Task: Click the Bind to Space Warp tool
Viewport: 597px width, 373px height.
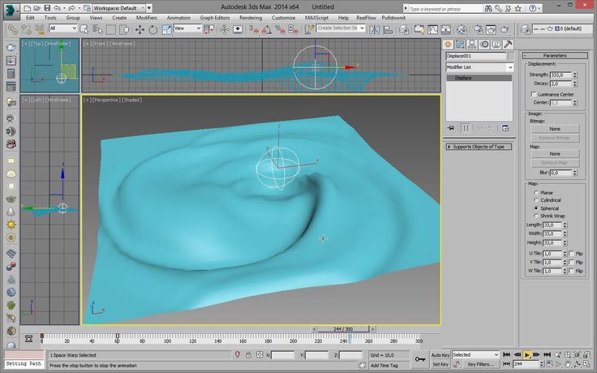Action: (x=39, y=29)
